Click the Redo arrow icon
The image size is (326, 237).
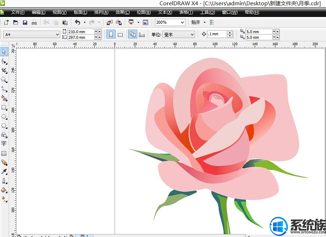[92, 22]
